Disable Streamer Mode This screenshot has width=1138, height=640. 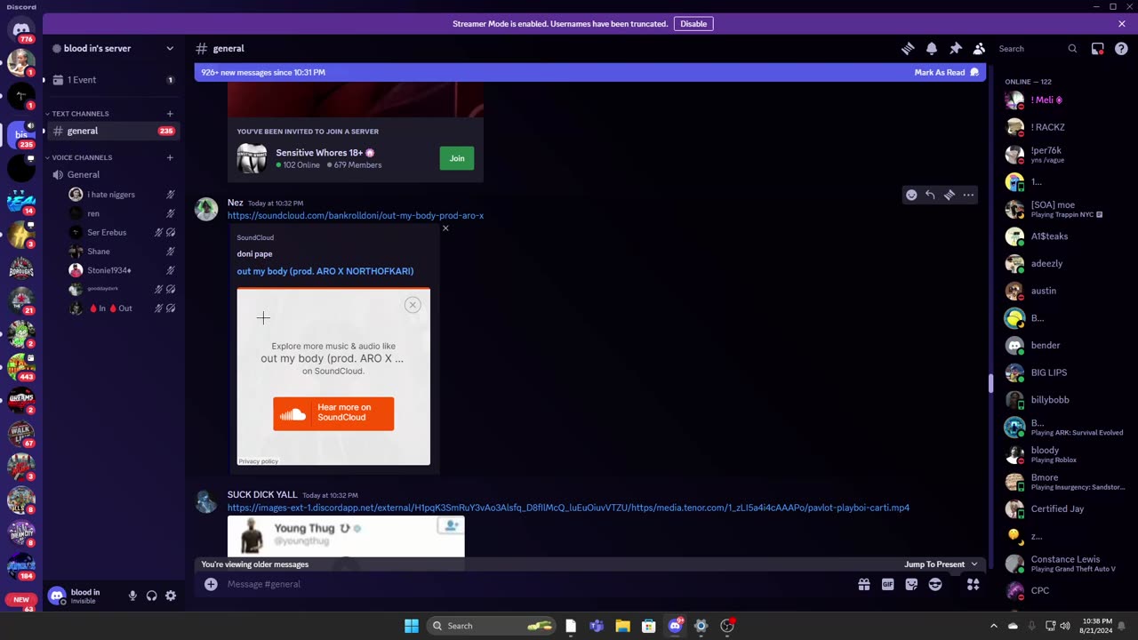(693, 24)
